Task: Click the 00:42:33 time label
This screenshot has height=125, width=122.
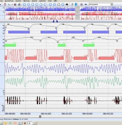Action: (x=108, y=114)
